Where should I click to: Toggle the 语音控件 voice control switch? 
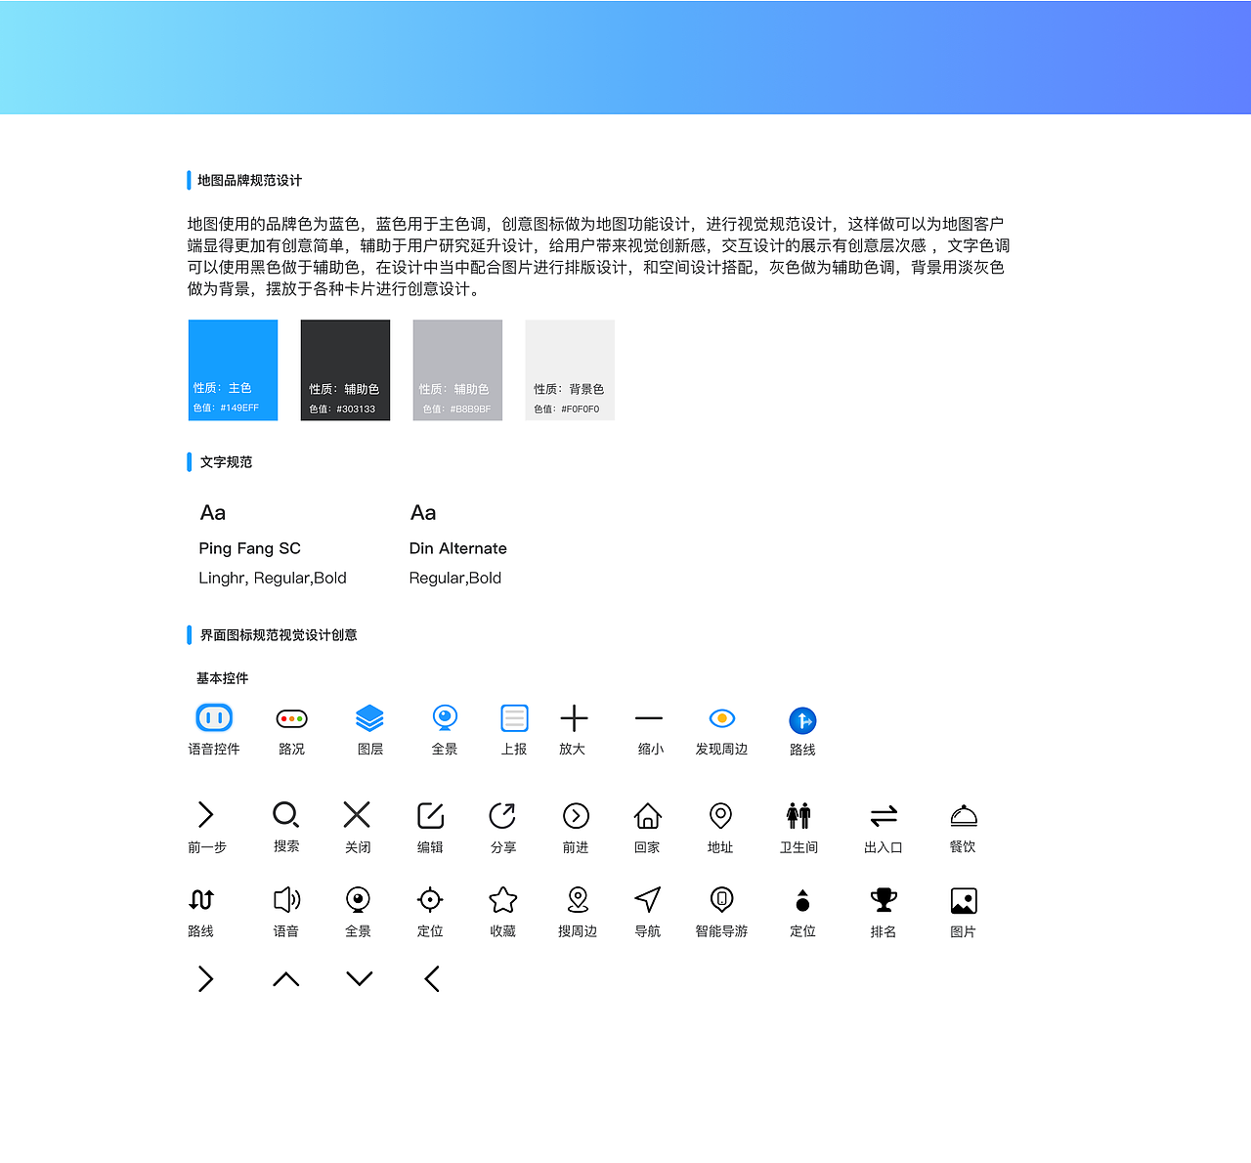click(213, 717)
